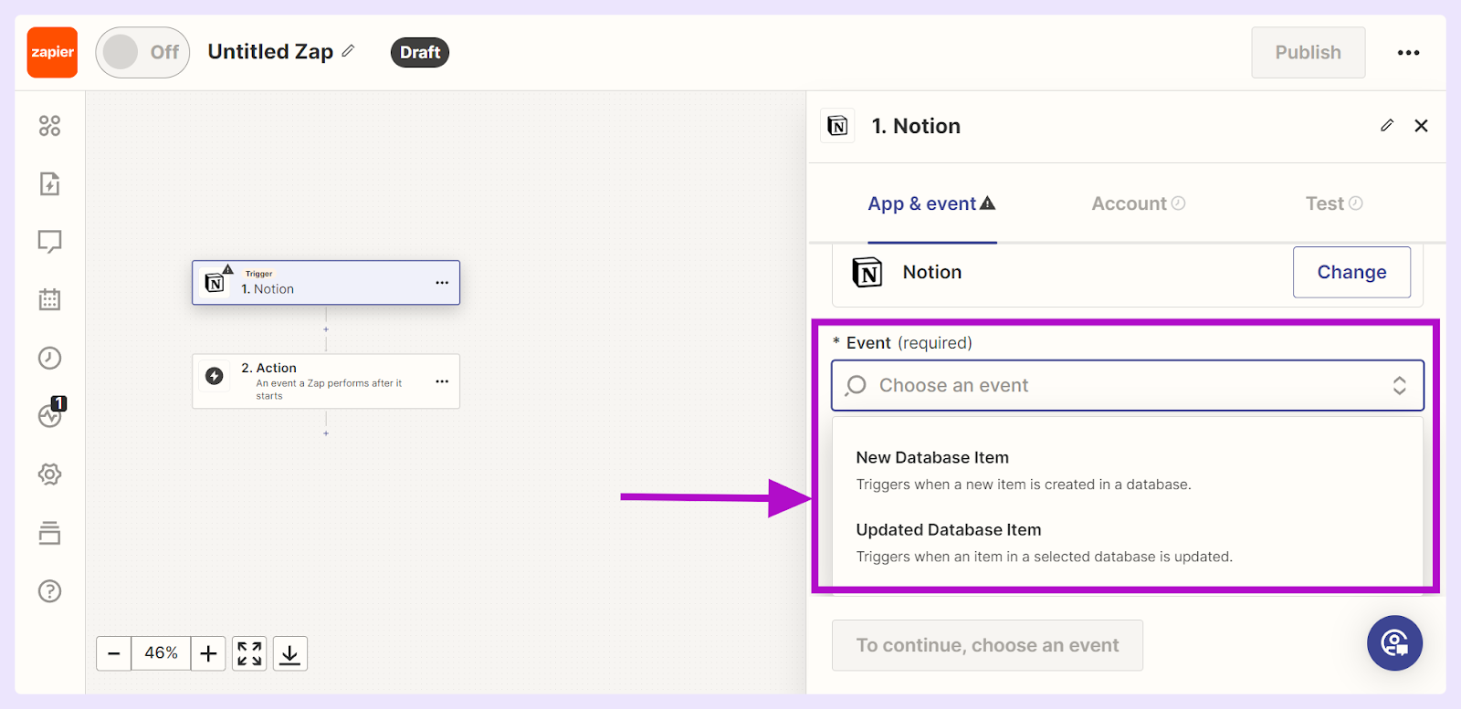Viewport: 1461px width, 709px height.
Task: Click the Notion logo beside Change button
Action: coord(867,272)
